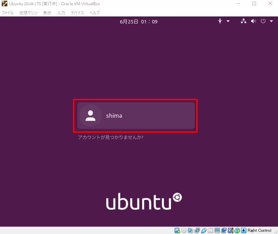Image resolution: width=278 pixels, height=234 pixels.
Task: Open the 表示 menu
Action: 47,13
